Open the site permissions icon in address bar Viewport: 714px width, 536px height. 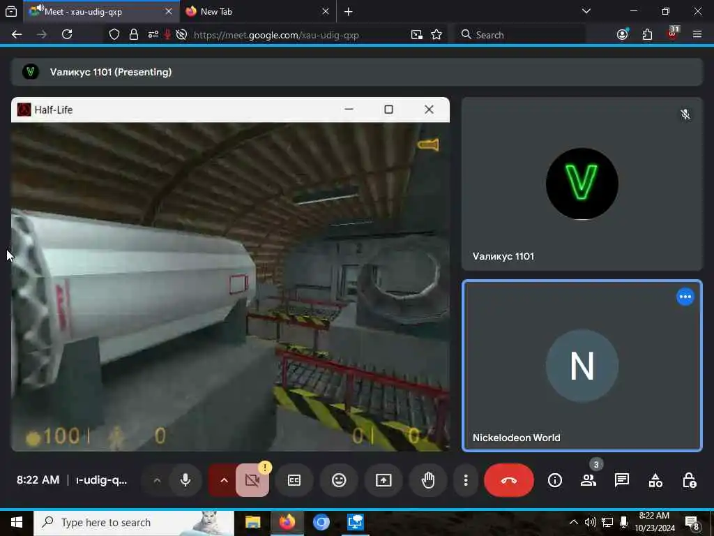click(x=153, y=35)
